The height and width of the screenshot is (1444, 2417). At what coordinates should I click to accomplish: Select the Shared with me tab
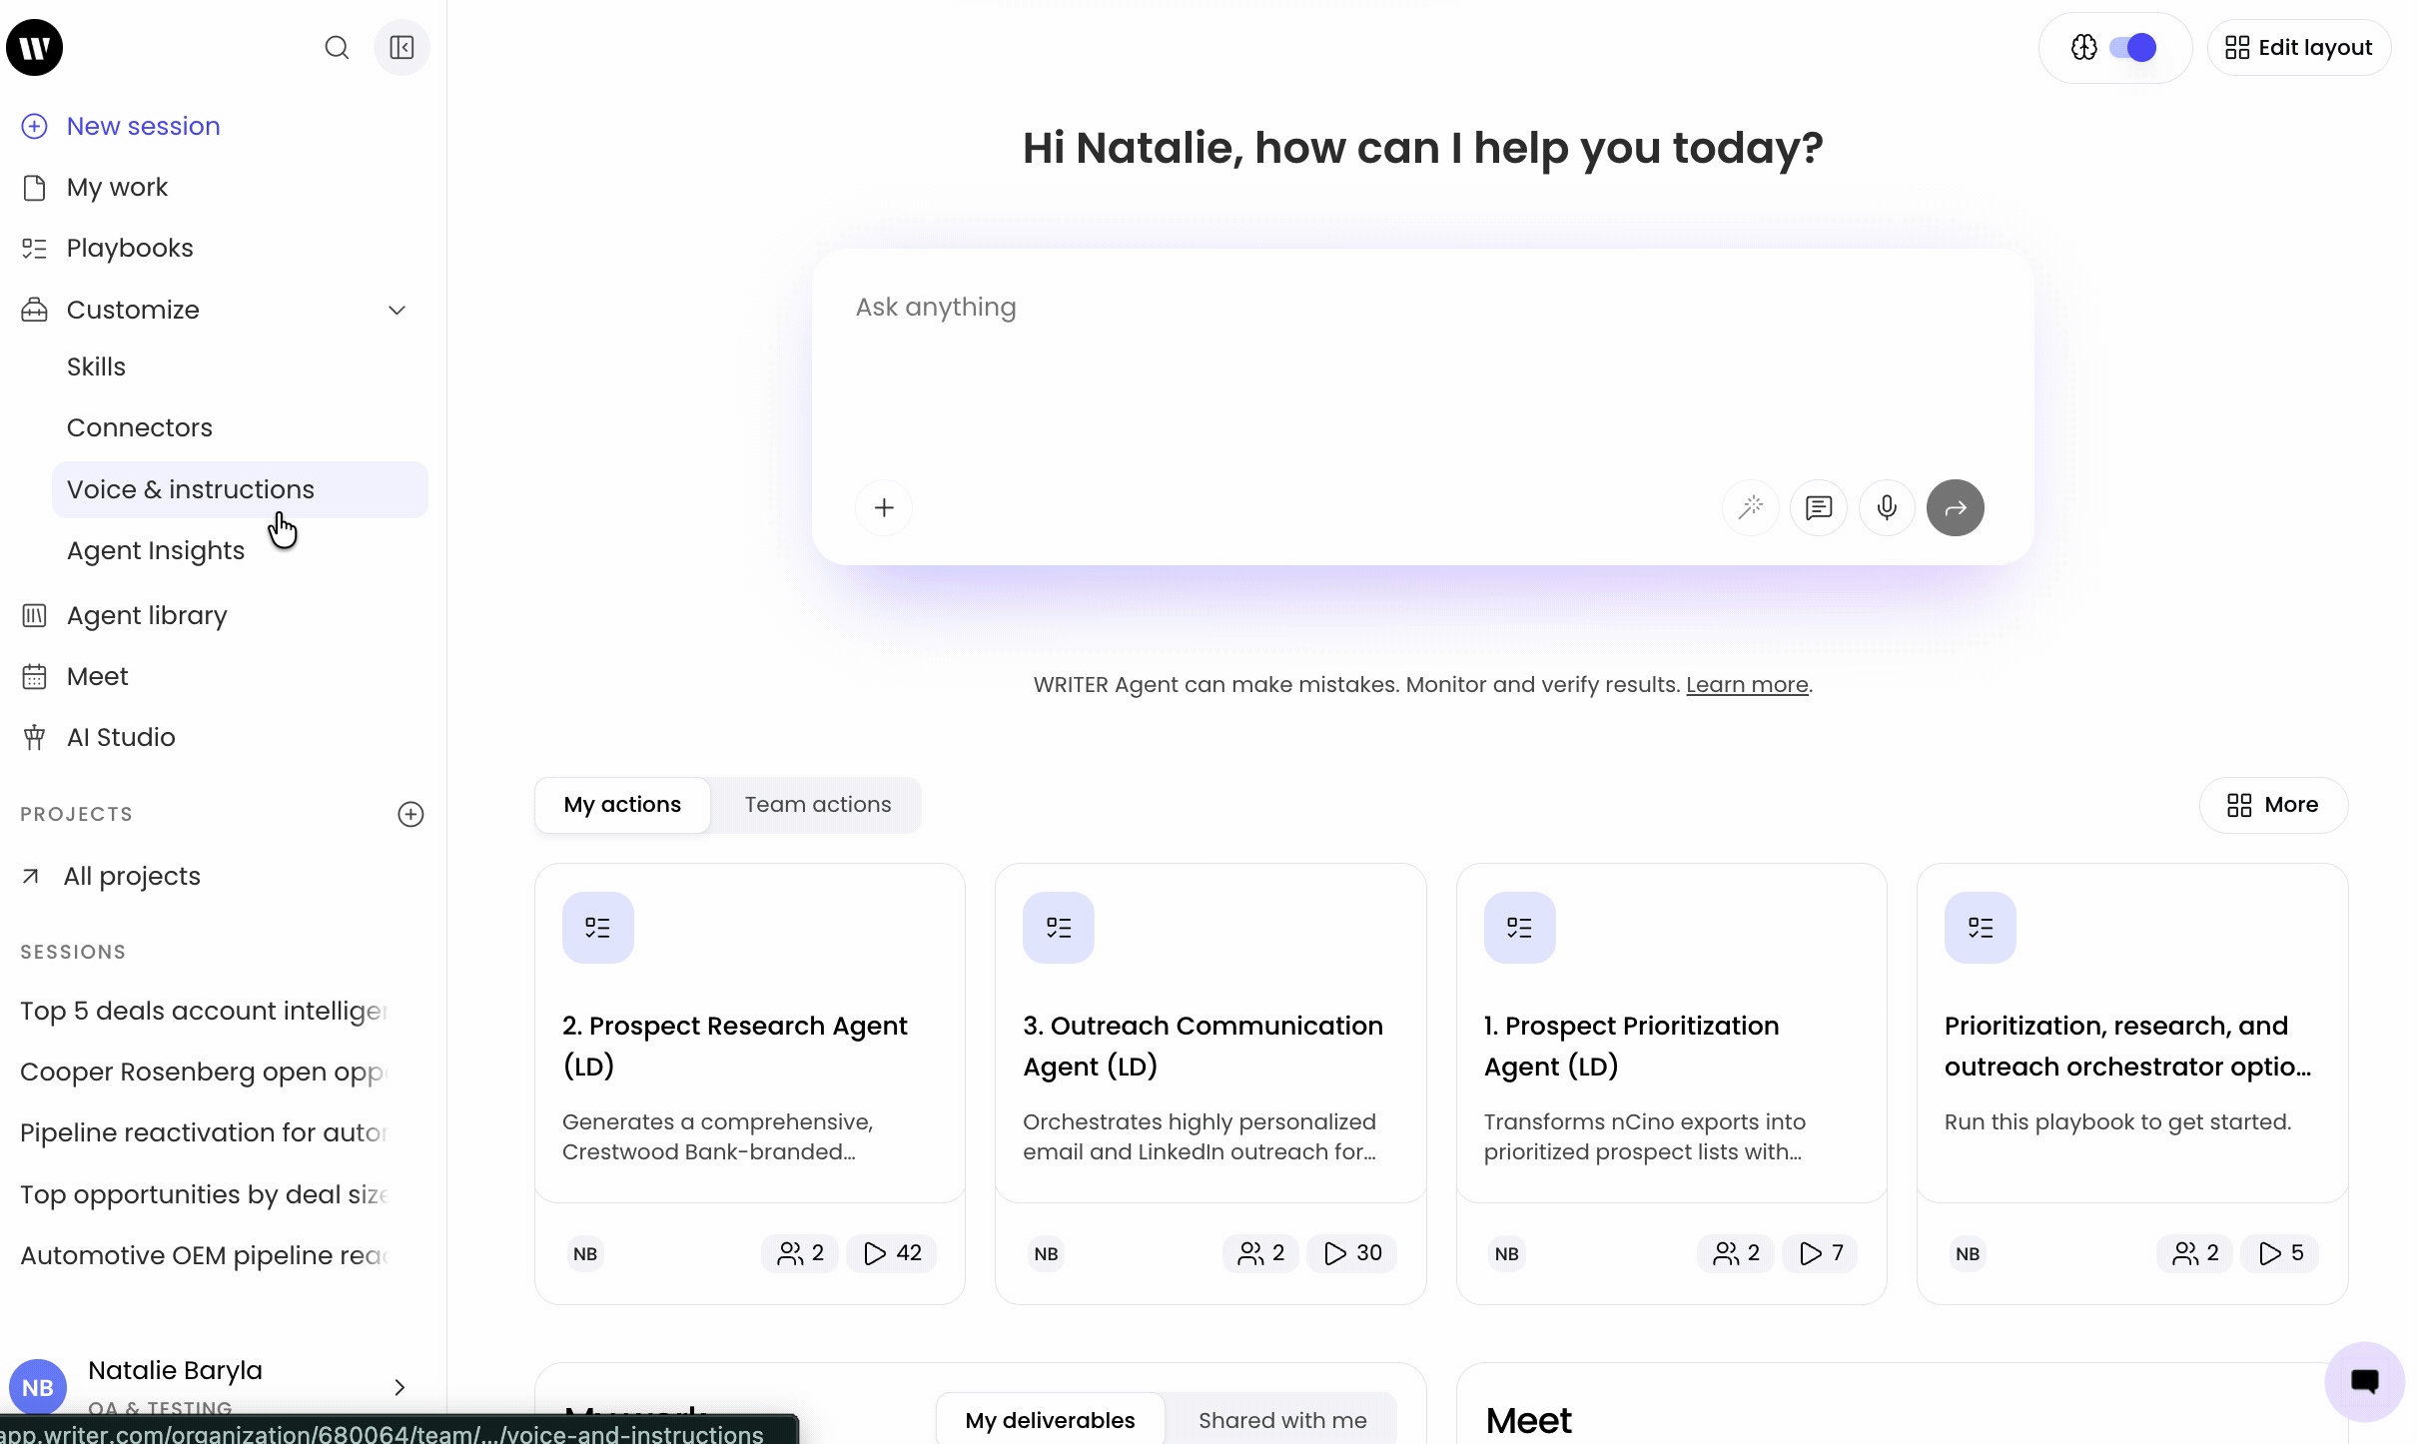tap(1282, 1420)
